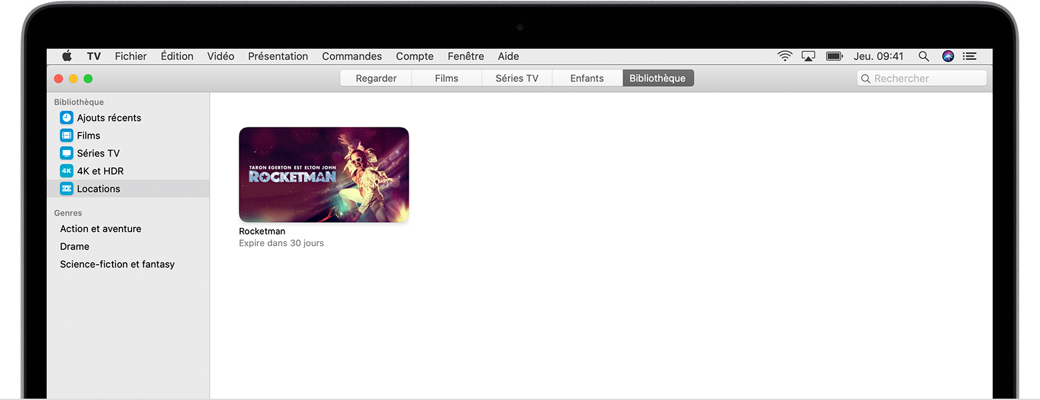
Task: Open Notification Center list icon
Action: tap(969, 57)
